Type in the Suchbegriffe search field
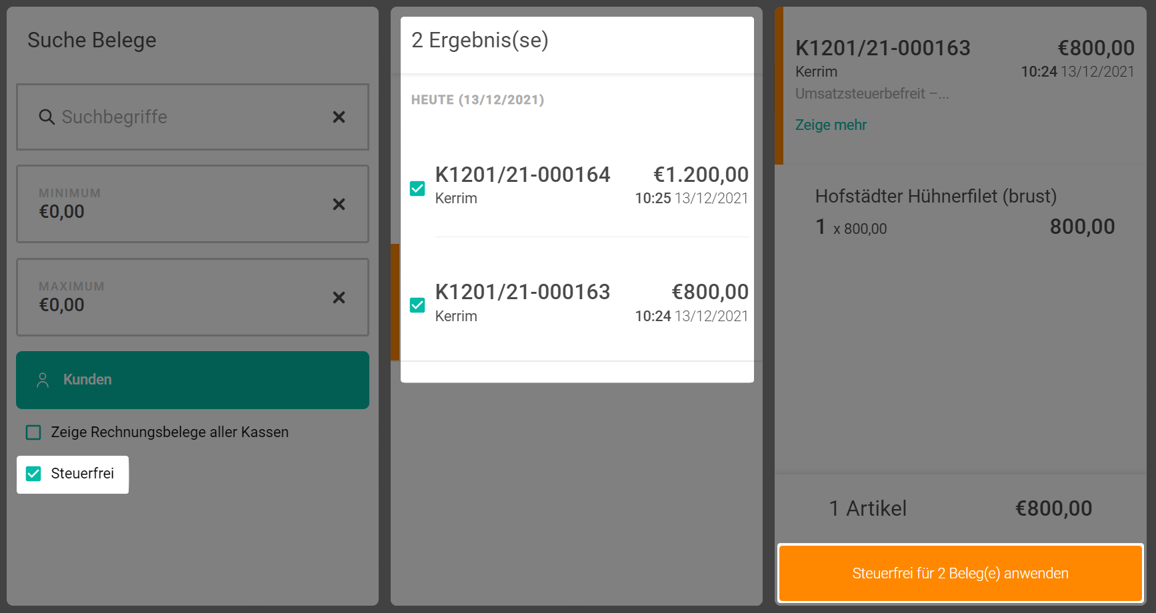Viewport: 1156px width, 613px height. coord(187,117)
